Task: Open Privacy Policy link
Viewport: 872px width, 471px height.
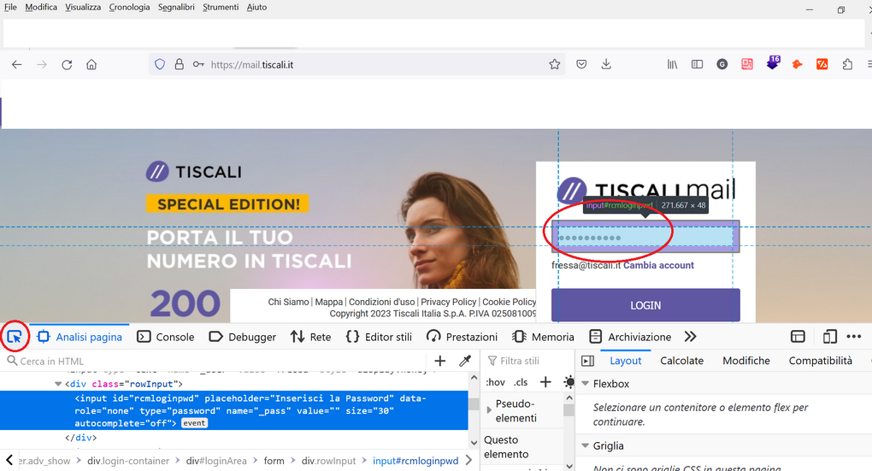Action: point(448,302)
